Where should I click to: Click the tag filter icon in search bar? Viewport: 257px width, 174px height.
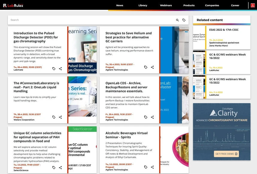(x=184, y=20)
